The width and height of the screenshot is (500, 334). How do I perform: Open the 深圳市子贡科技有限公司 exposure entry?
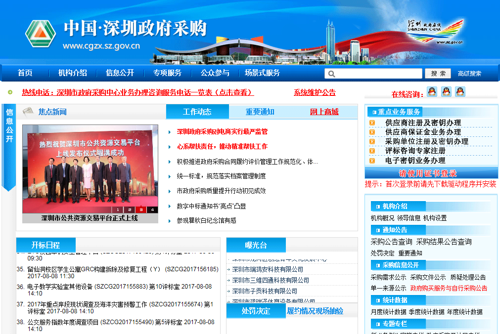(265, 291)
